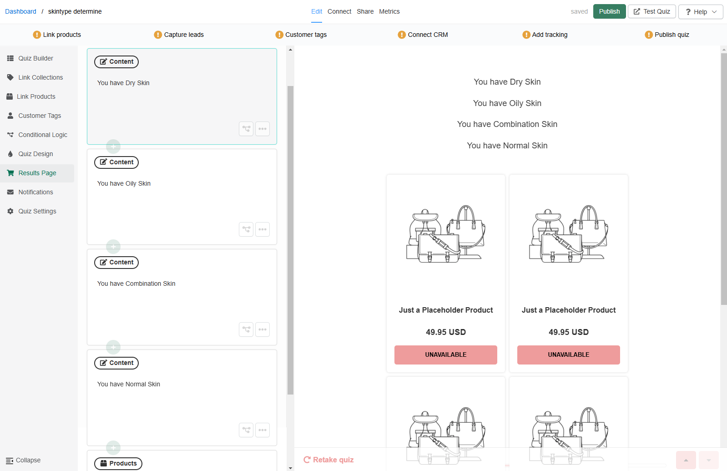This screenshot has width=727, height=471.
Task: Click Retake quiz in preview
Action: point(328,460)
